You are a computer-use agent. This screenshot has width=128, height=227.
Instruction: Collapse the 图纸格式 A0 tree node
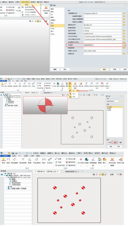(7, 177)
